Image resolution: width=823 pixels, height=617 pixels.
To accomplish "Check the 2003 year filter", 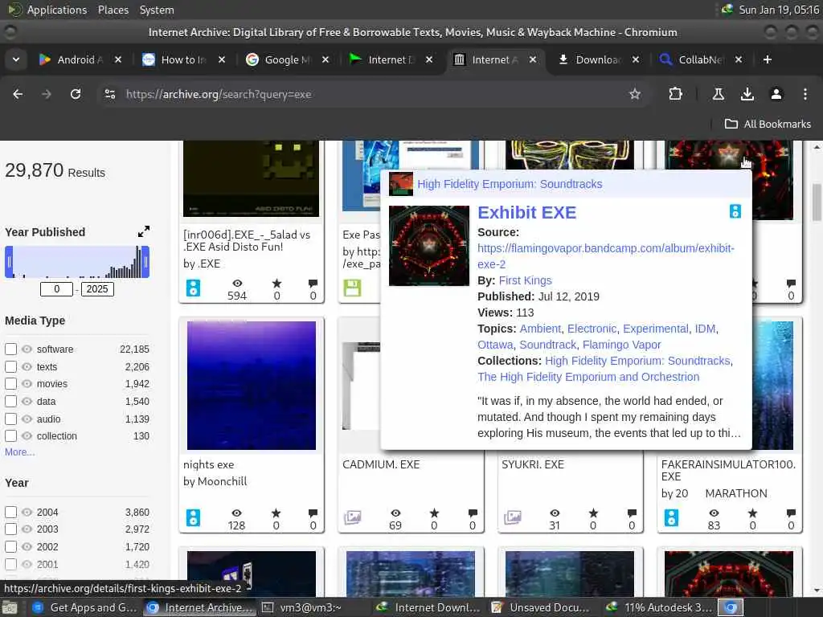I will point(10,529).
